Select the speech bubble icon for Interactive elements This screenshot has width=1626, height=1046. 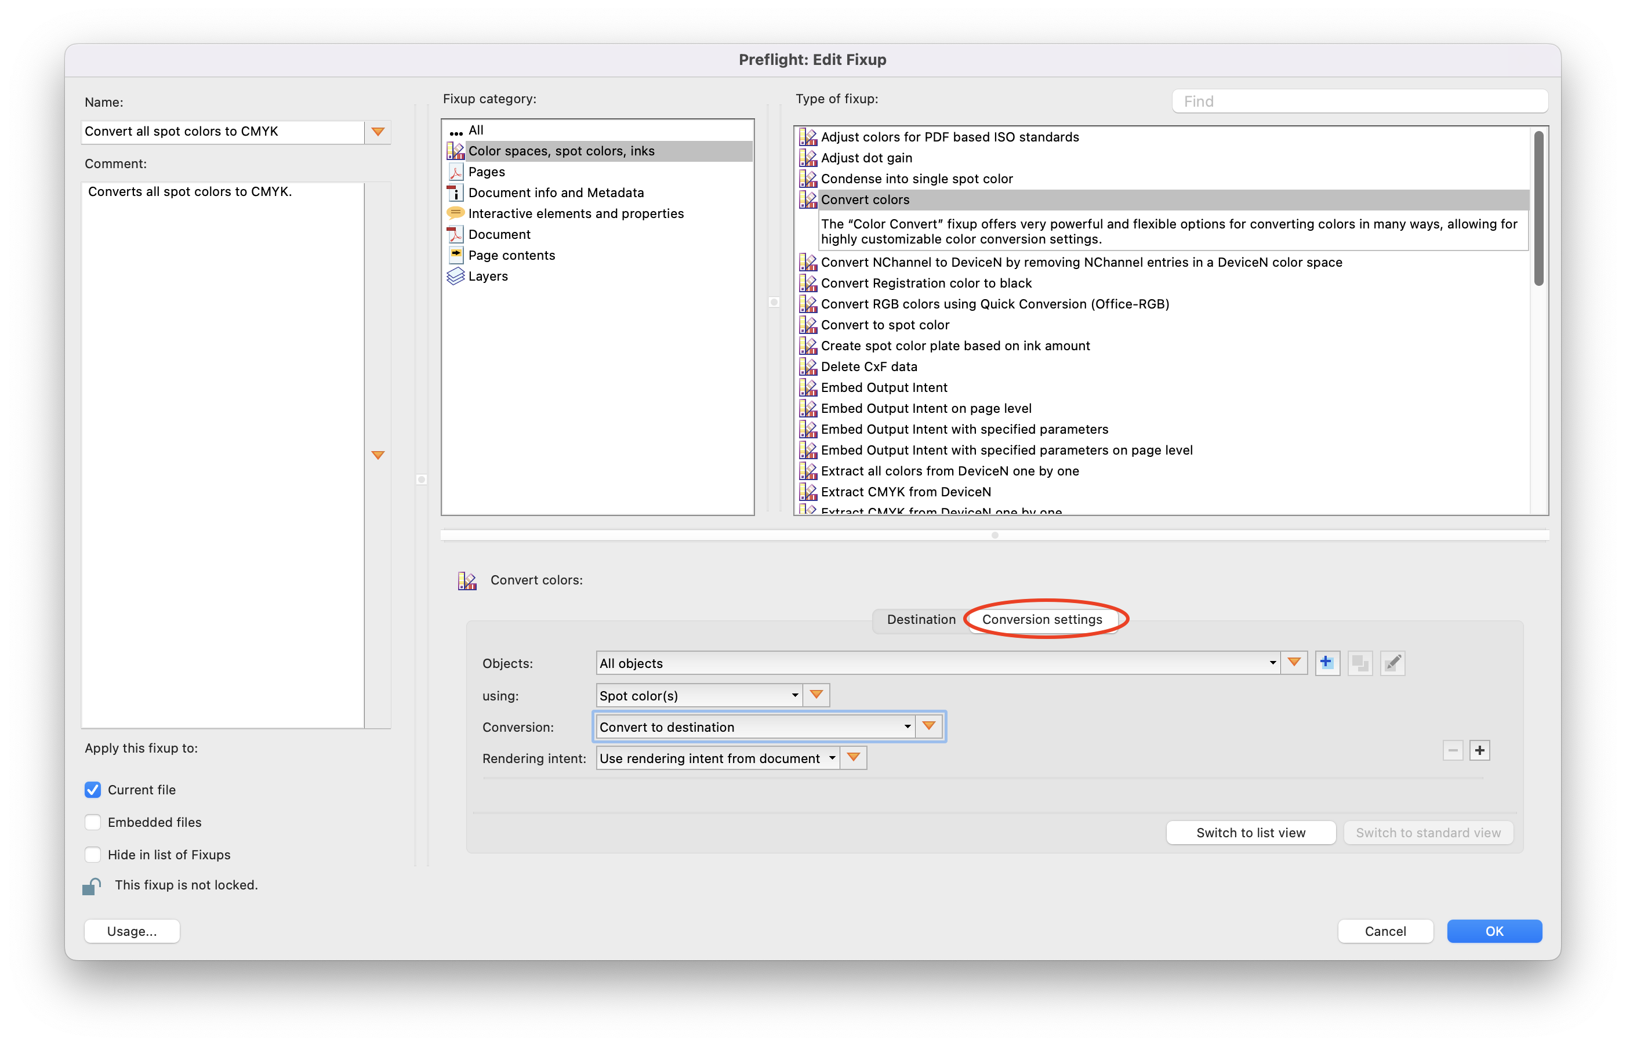pos(456,213)
